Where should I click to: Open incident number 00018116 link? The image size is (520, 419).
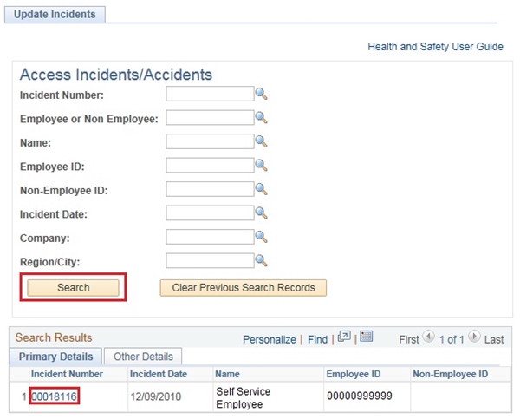(x=55, y=396)
